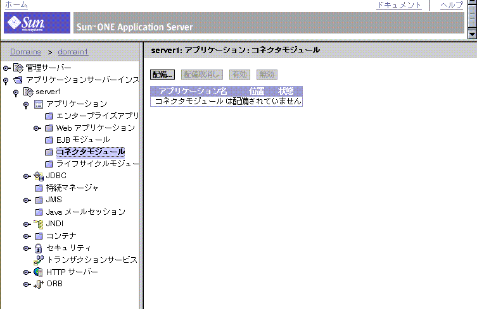Go to the Domains breadcrumb link

click(x=25, y=52)
